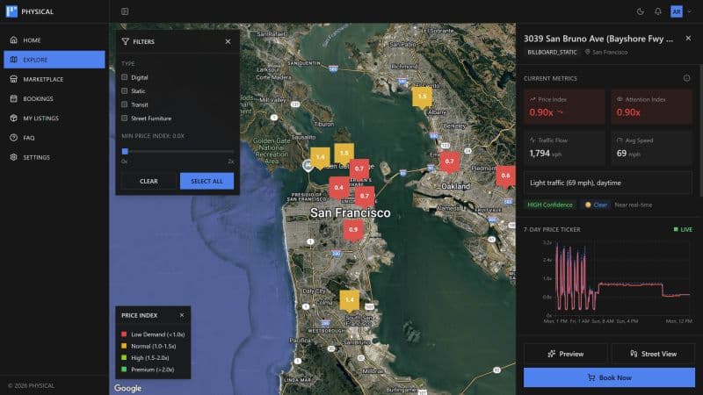Viewport: 703px width, 395px height.
Task: Select the 0.9 marker south of San Francisco label
Action: tap(353, 230)
